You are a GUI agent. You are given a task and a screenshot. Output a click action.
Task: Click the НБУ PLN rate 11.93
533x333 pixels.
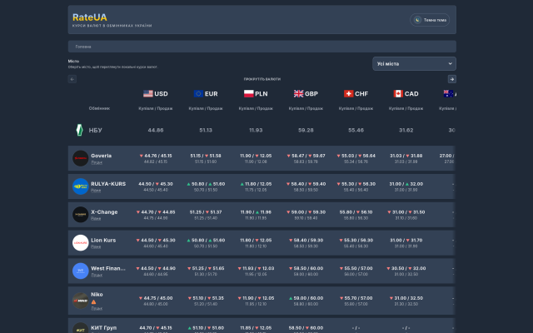click(x=256, y=130)
